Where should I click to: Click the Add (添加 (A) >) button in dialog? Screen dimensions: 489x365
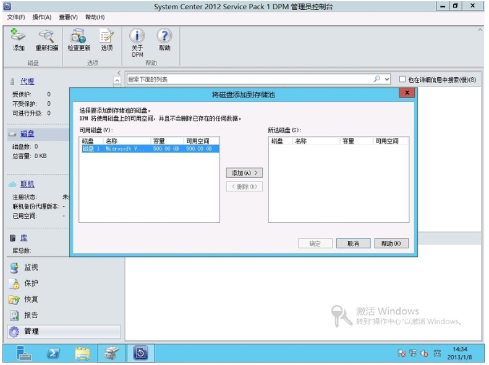(x=244, y=173)
